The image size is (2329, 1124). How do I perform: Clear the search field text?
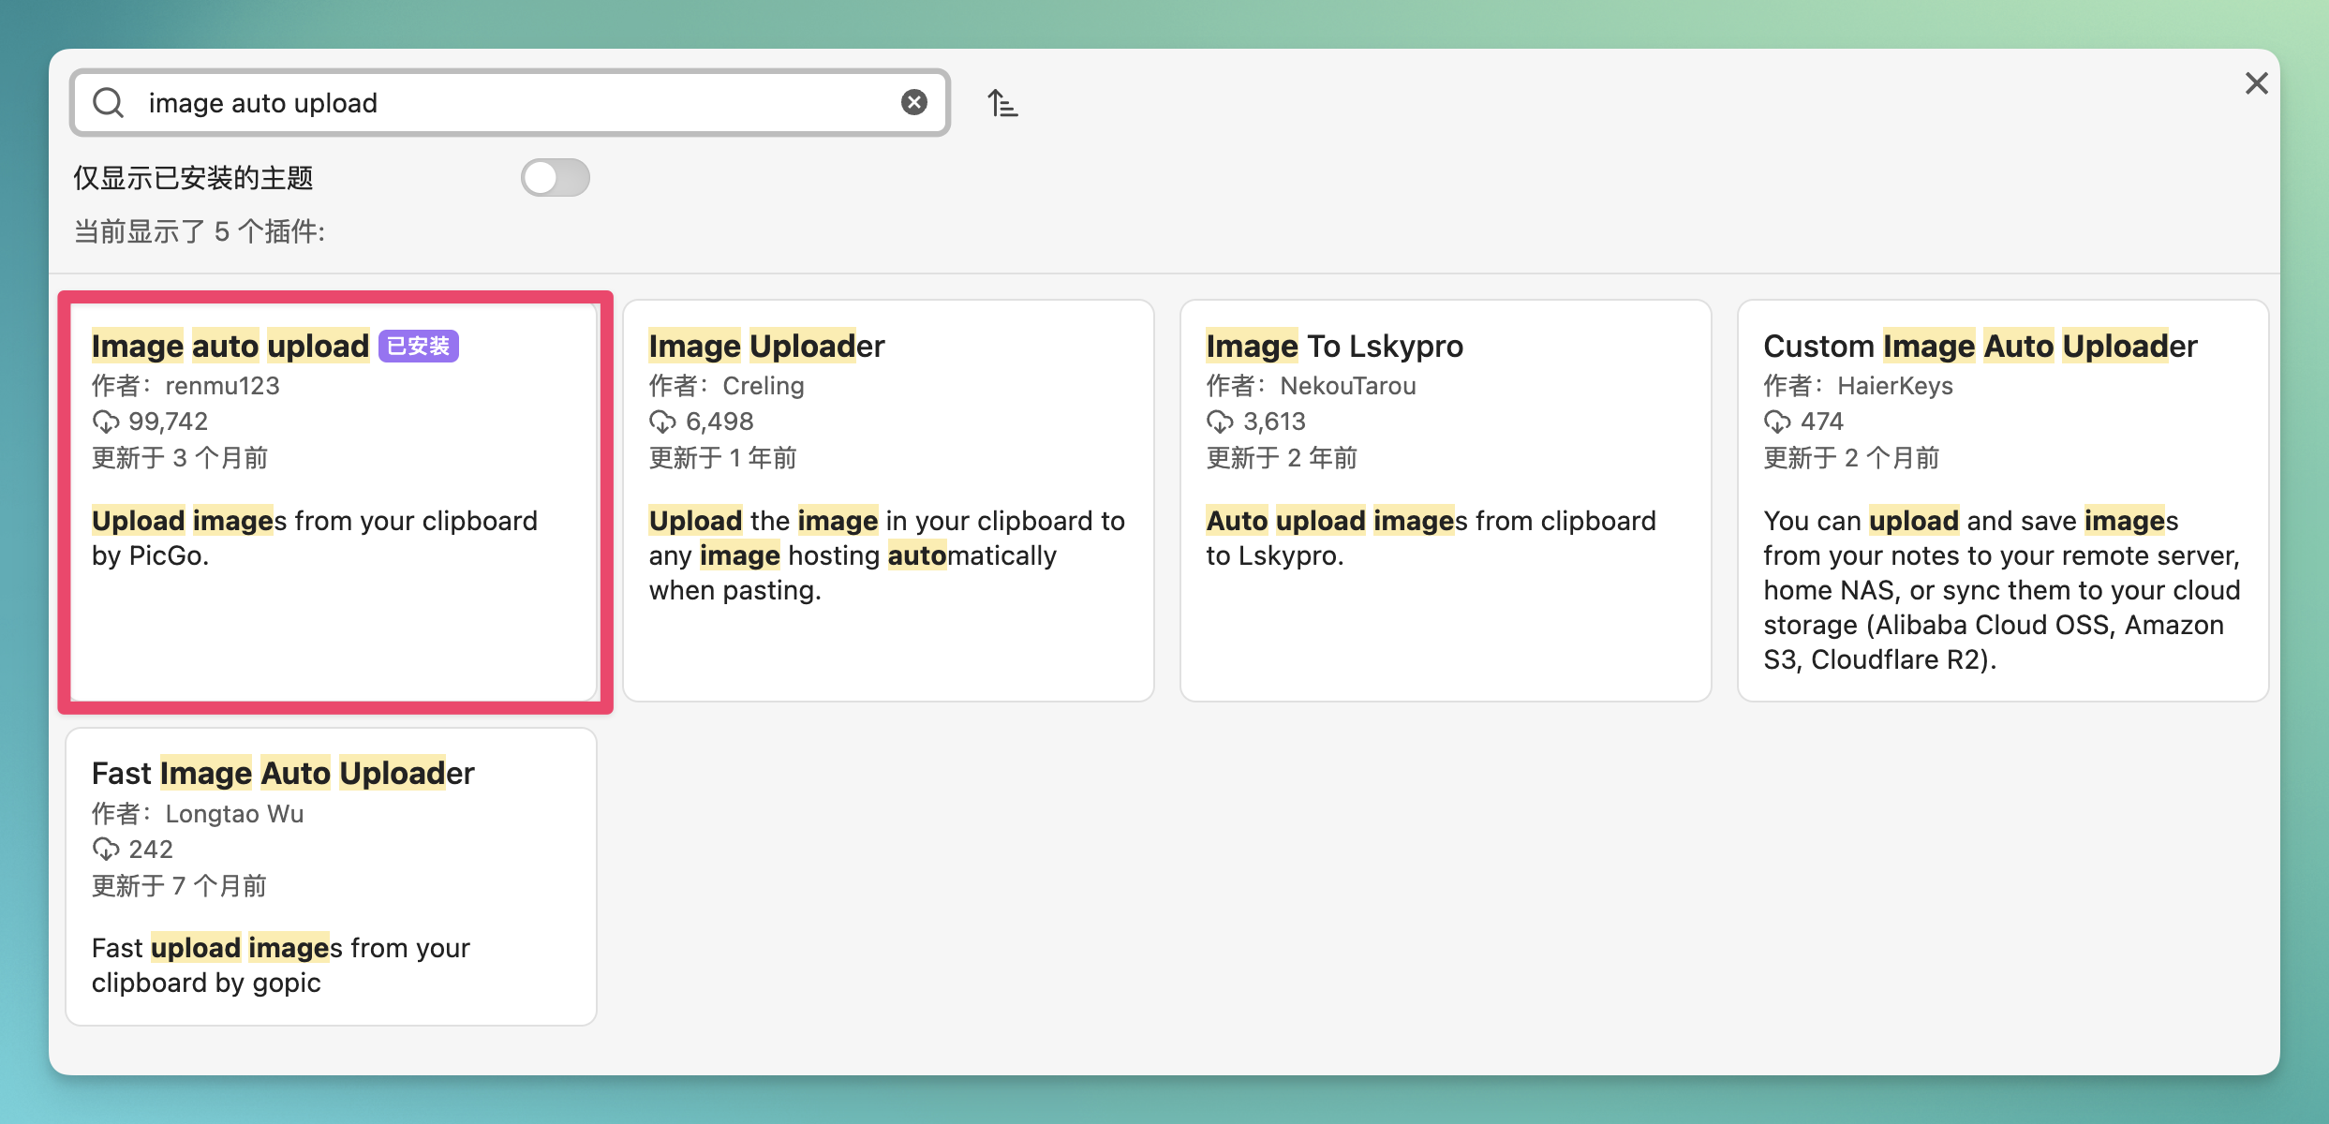tap(914, 102)
